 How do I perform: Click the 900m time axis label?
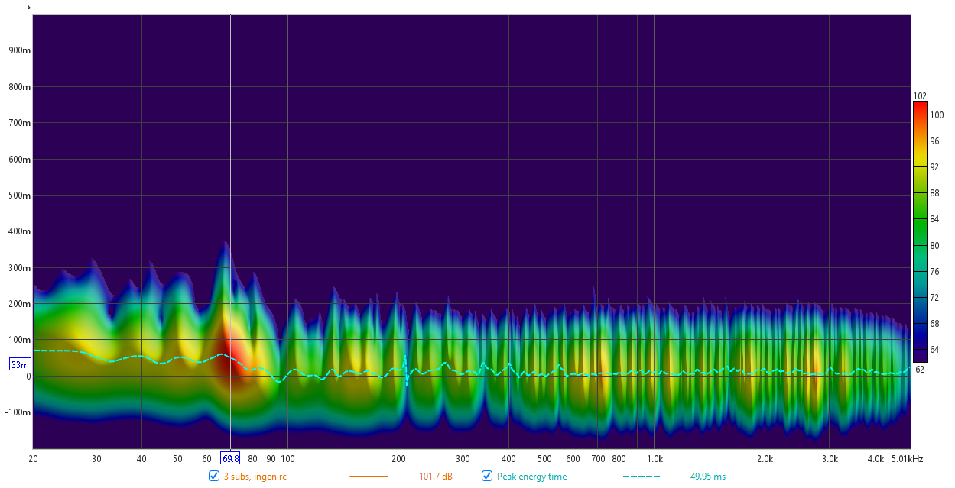pos(19,50)
